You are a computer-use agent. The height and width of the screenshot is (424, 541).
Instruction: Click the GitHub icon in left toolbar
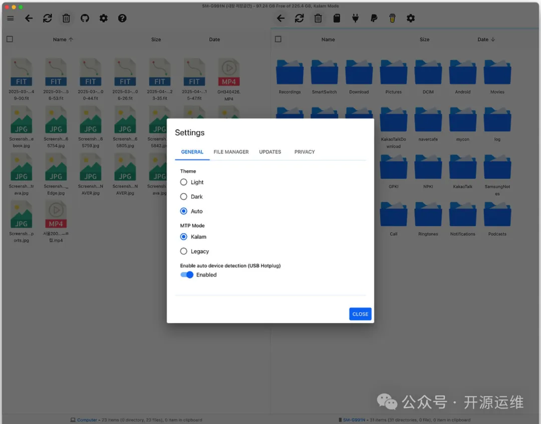85,19
